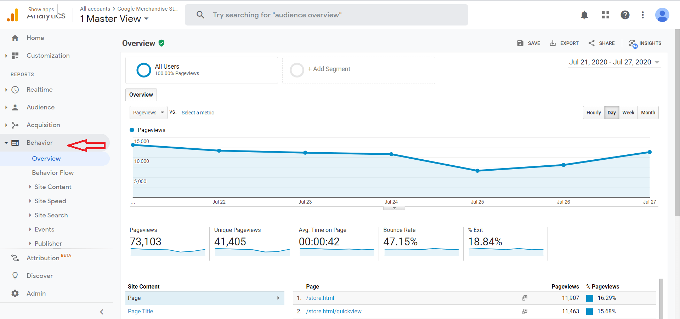Click the Behavior window icon

coord(15,143)
